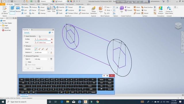
Task: Pick the Coil tool
Action: (x=24, y=13)
